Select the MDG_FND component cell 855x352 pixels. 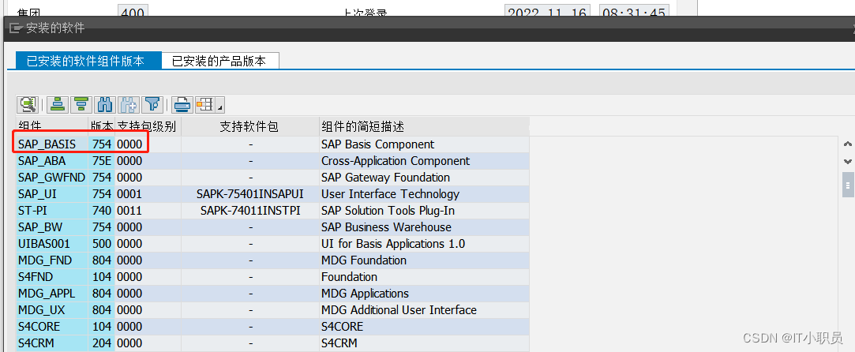coord(52,260)
